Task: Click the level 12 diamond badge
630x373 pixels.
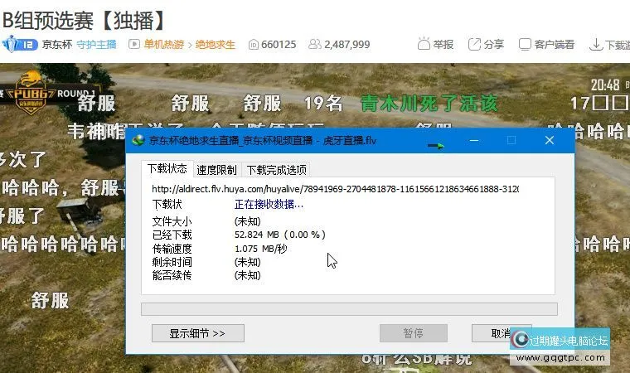Action: pos(19,44)
